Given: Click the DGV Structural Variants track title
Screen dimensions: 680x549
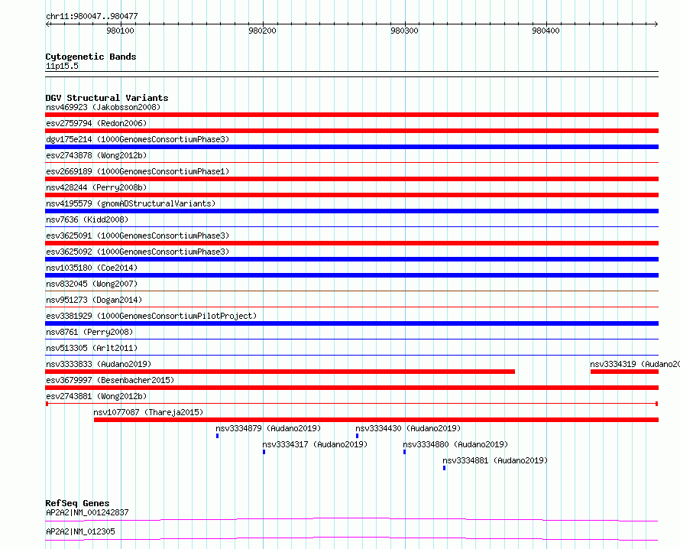Looking at the screenshot, I should [x=107, y=98].
